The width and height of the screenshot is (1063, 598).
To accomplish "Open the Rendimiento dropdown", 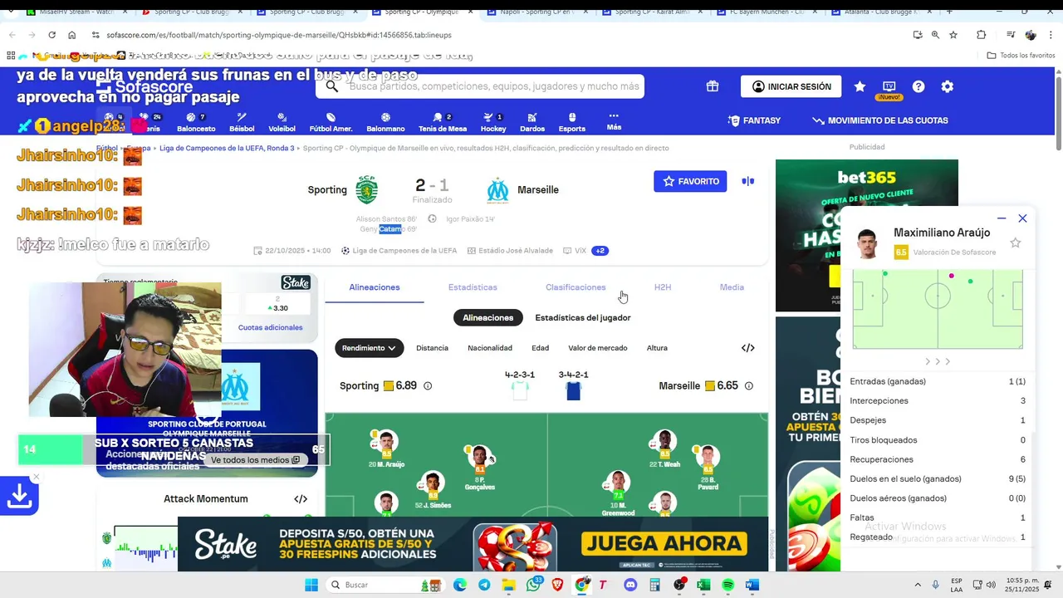I will (370, 348).
